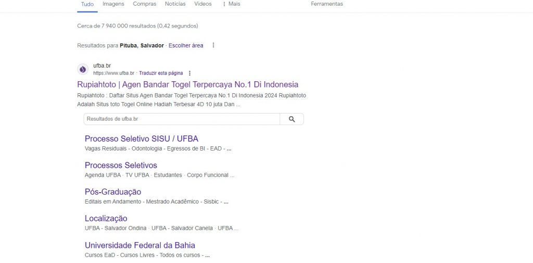Click the https://www.ufba.br URL
This screenshot has height=263, width=533.
pyautogui.click(x=113, y=73)
